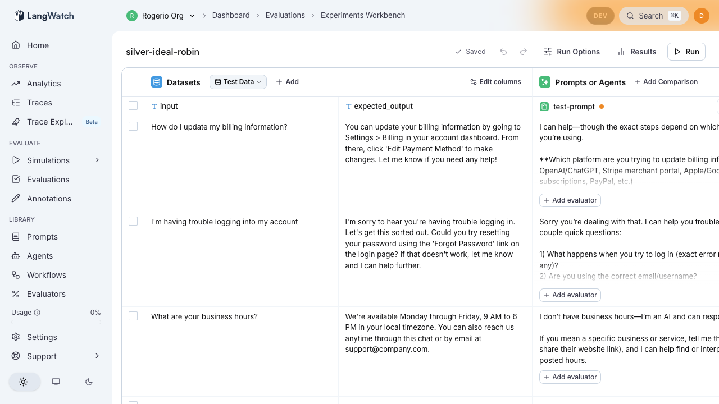The height and width of the screenshot is (404, 719).
Task: Redo the last workbench change
Action: (x=524, y=52)
